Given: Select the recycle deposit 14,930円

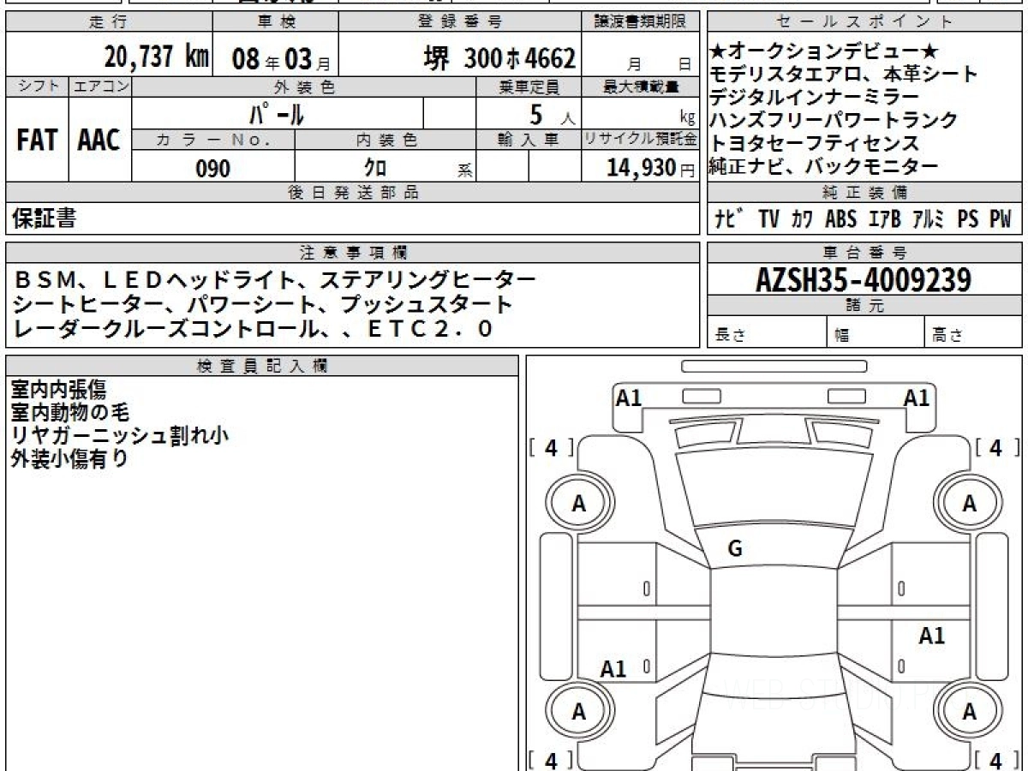Looking at the screenshot, I should click(649, 168).
